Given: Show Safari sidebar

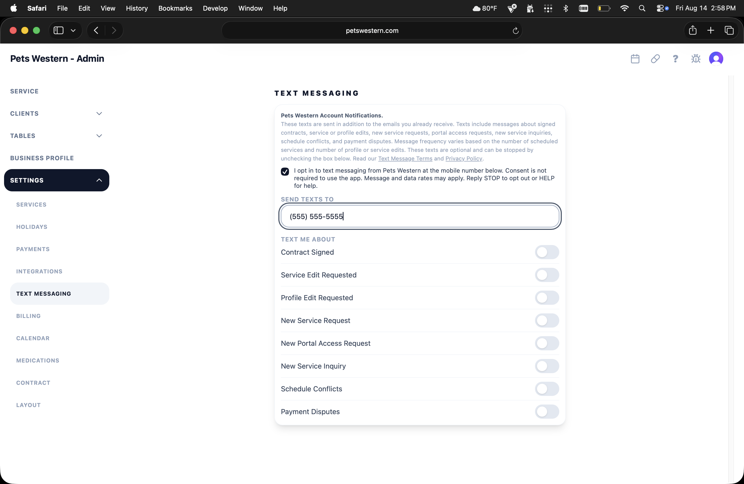Looking at the screenshot, I should click(58, 30).
